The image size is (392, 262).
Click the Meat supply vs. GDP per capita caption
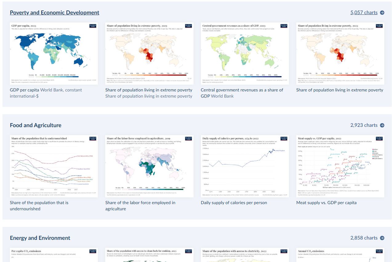[326, 203]
